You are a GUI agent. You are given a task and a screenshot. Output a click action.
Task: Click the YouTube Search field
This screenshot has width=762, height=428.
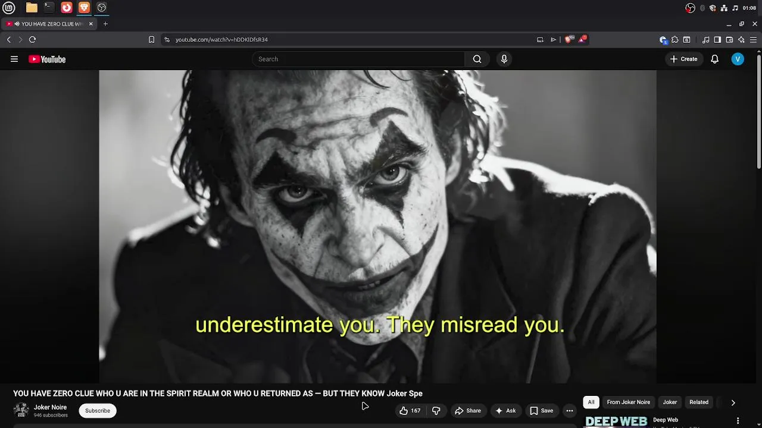tap(358, 59)
